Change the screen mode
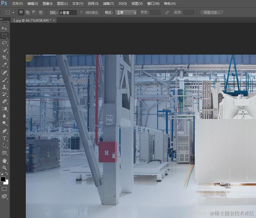The height and width of the screenshot is (218, 256). (x=4, y=196)
